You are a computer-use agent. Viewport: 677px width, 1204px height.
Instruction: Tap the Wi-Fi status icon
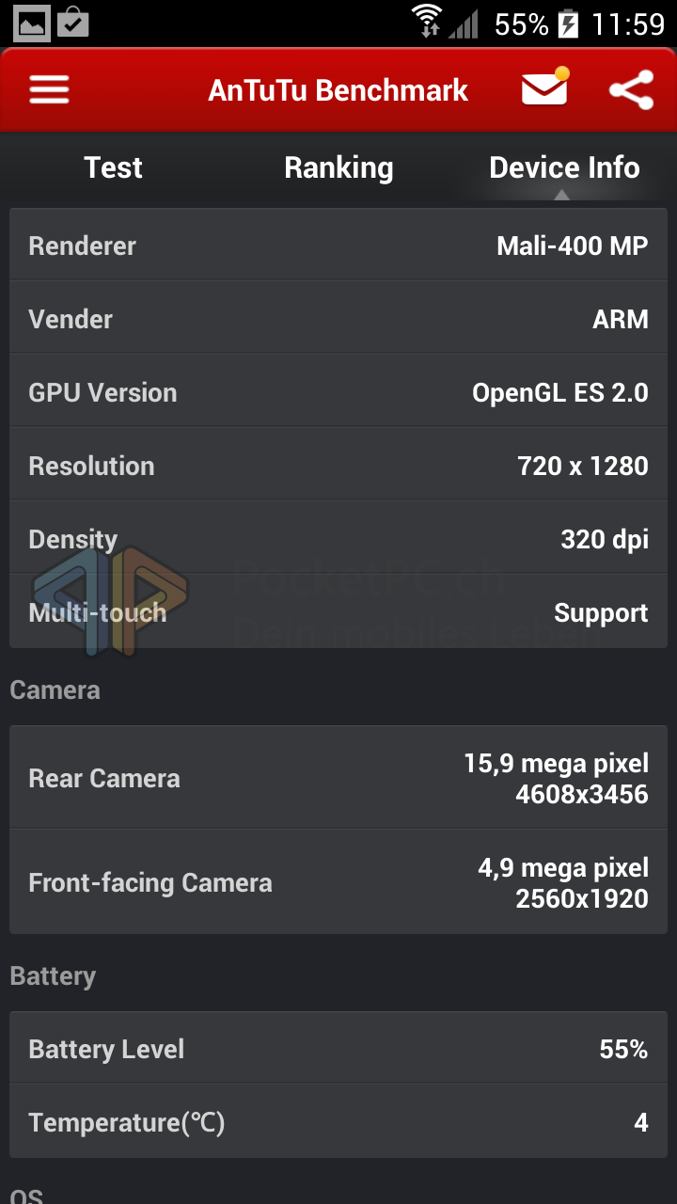point(427,22)
